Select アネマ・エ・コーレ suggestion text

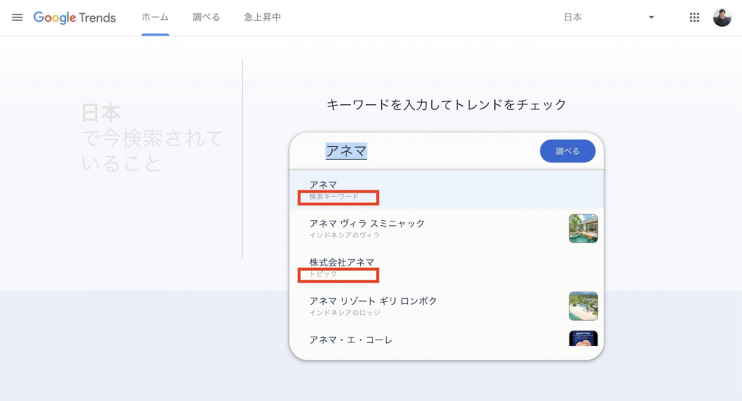coord(351,339)
